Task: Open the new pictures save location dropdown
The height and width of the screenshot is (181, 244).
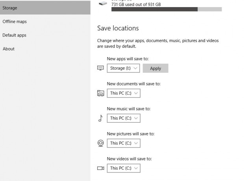Action: click(124, 143)
